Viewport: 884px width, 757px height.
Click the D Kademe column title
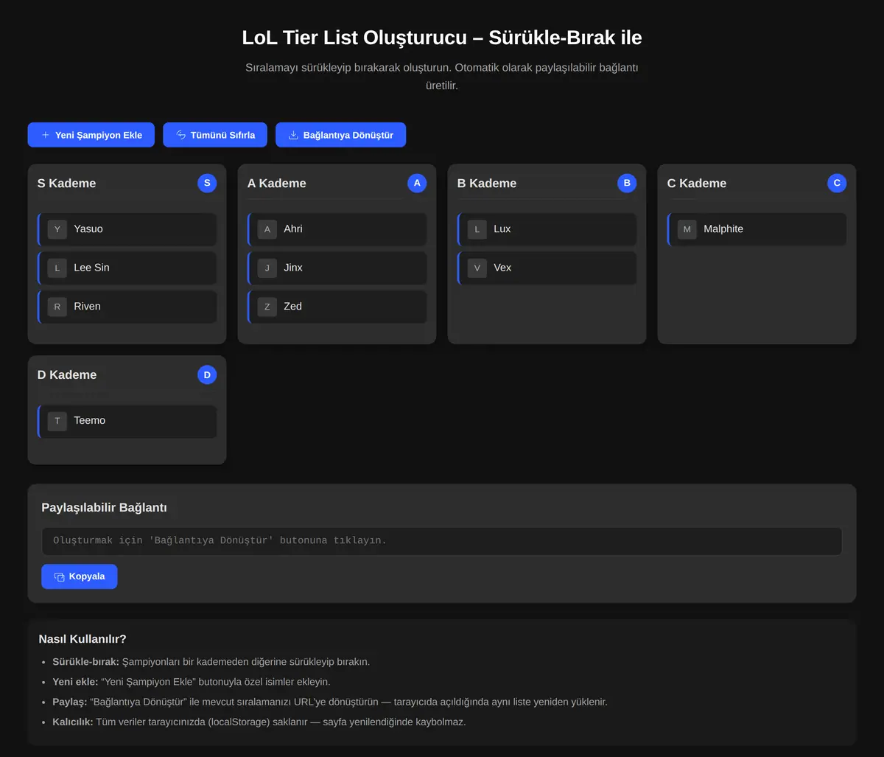coord(67,375)
